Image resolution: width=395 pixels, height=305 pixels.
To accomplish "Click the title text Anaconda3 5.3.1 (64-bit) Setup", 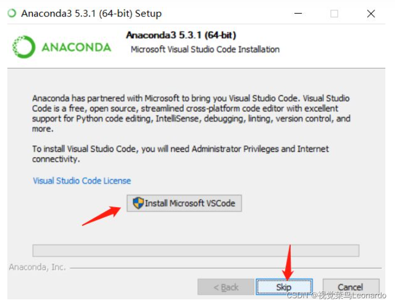I will (x=91, y=14).
